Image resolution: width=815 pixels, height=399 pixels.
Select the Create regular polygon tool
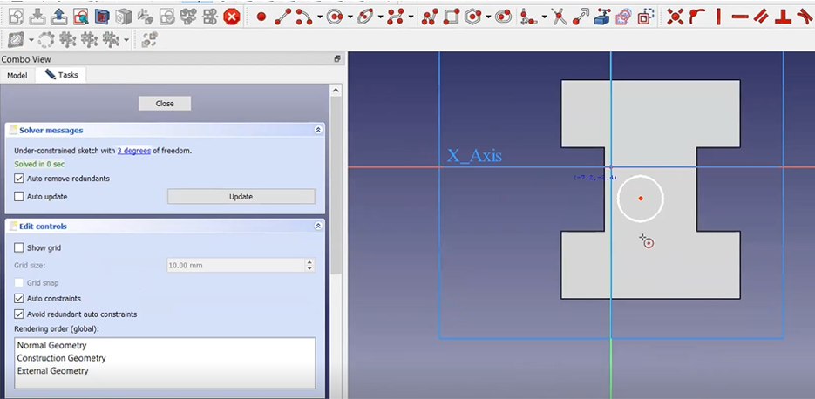point(473,17)
